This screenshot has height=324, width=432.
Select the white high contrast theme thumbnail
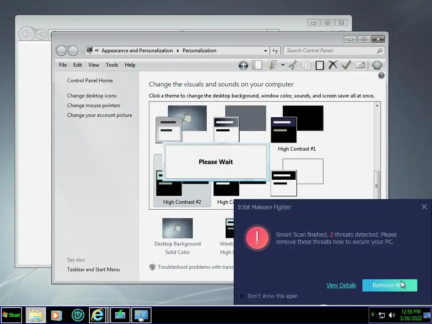(297, 178)
